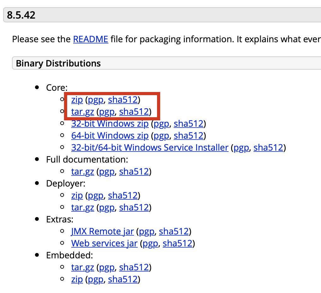Open sha512 for Windows Service Installer
Screen dimensions: 321x293
pos(268,147)
